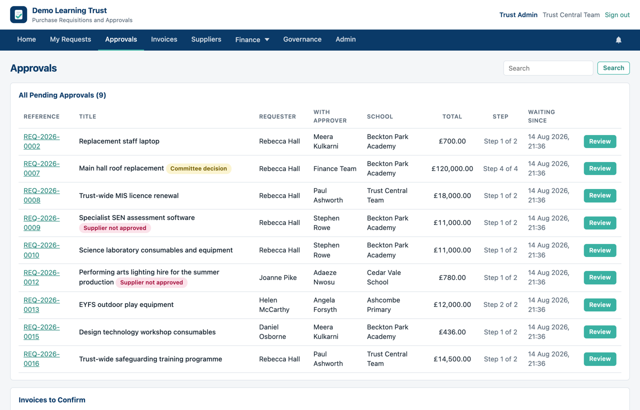Sign out of the account

617,15
